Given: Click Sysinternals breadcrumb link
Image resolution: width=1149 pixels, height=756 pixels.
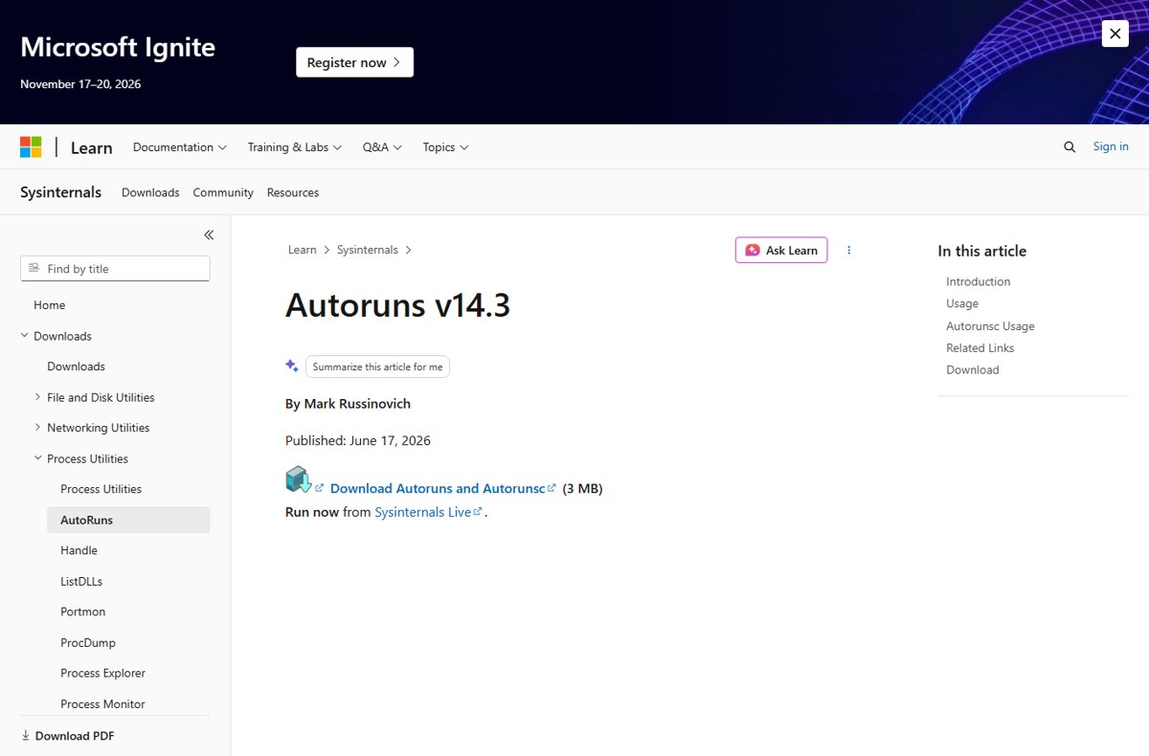Looking at the screenshot, I should pyautogui.click(x=368, y=250).
